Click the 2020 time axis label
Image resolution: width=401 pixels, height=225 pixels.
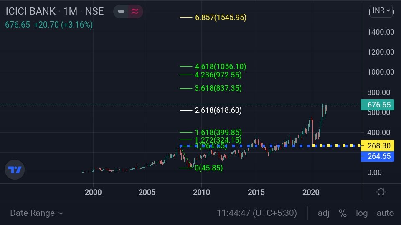[311, 192]
